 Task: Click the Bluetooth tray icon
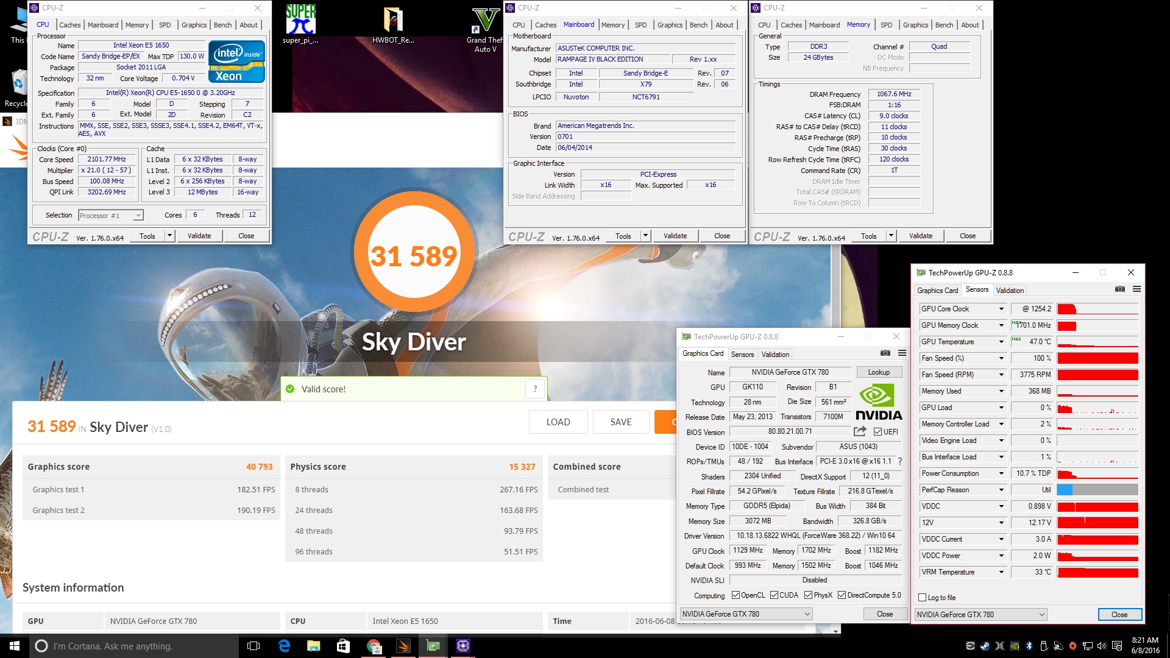[x=1029, y=646]
